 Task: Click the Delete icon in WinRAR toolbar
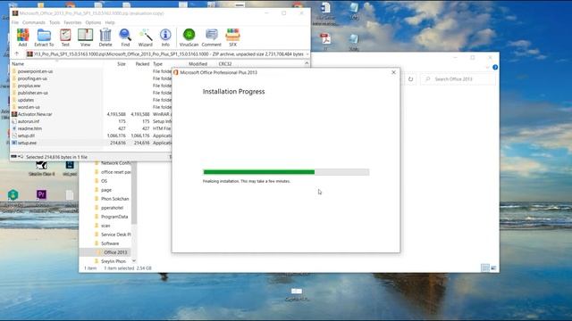[105, 37]
